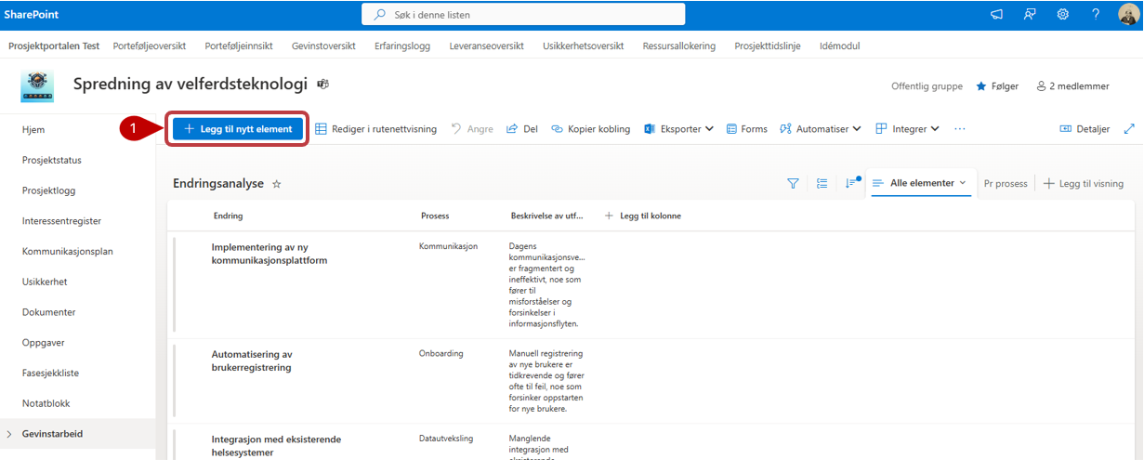The image size is (1144, 472).
Task: Open the Detaljer pane
Action: tap(1085, 129)
